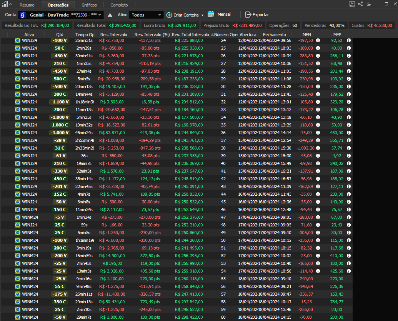Screen dimensions: 398x321
Task: Select the Mensal period button
Action: (224, 15)
